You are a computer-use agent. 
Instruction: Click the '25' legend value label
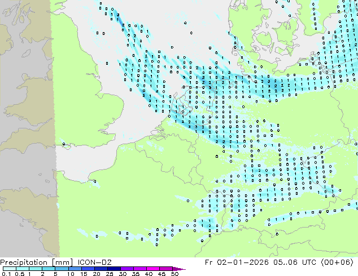[x=110, y=274]
